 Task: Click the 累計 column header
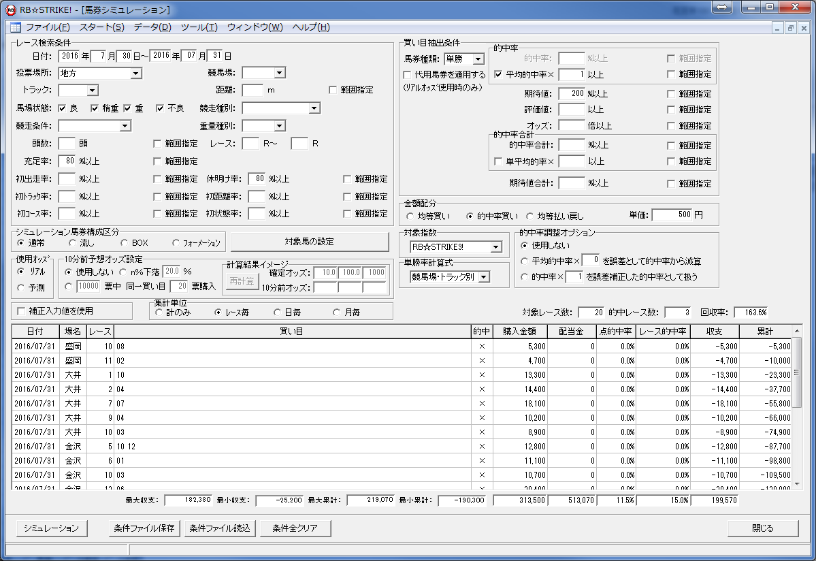[x=765, y=332]
